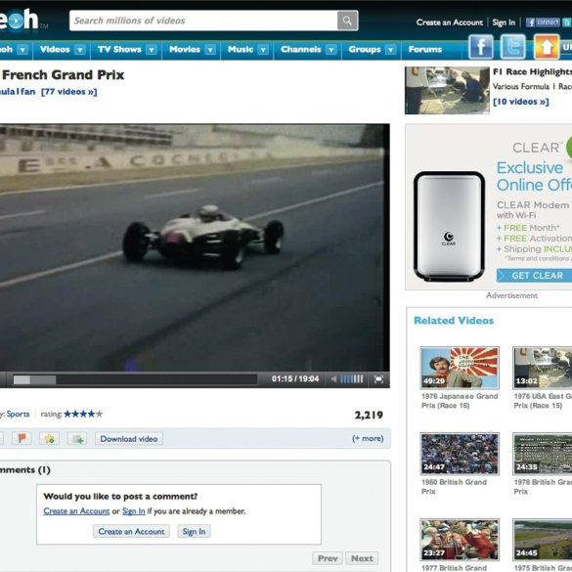Click the 1976 Japanese Grand Prix title text
This screenshot has width=572, height=572.
[x=460, y=401]
